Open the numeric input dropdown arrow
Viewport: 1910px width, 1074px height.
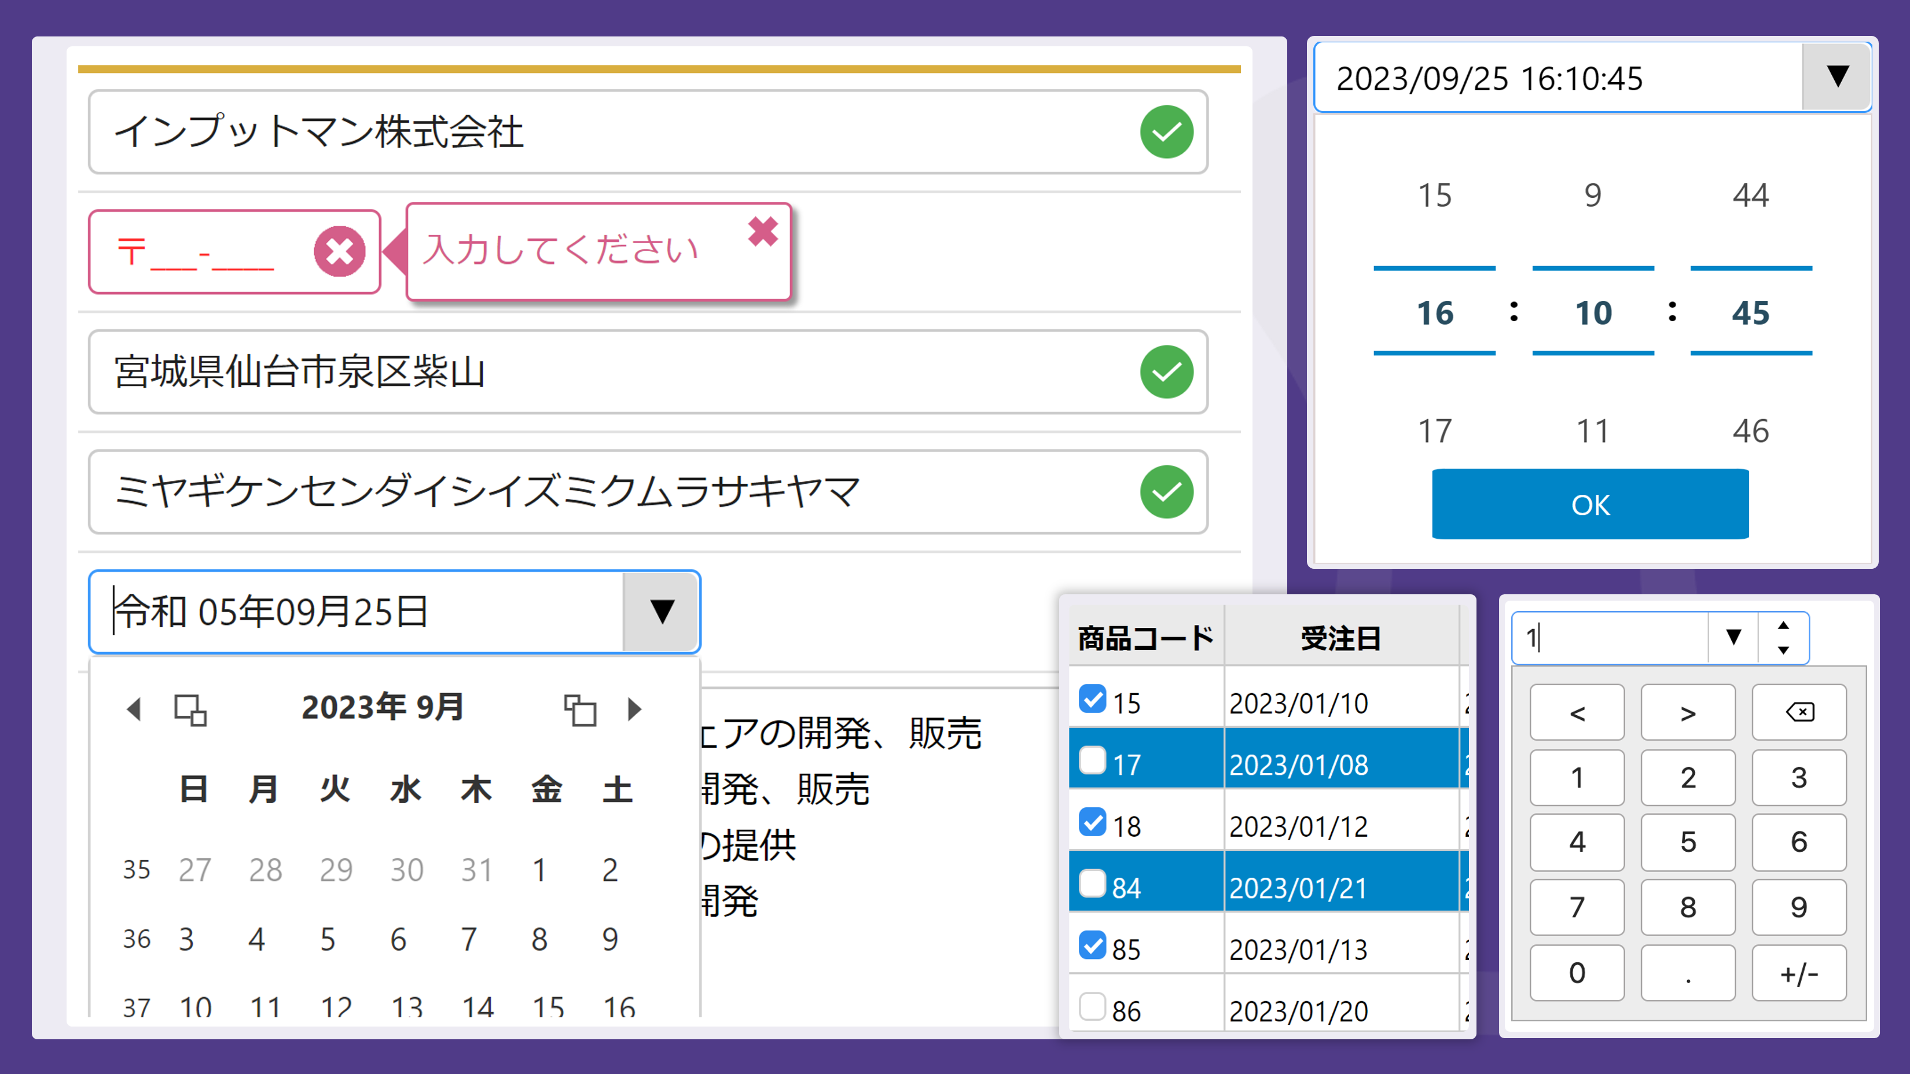[x=1733, y=638]
